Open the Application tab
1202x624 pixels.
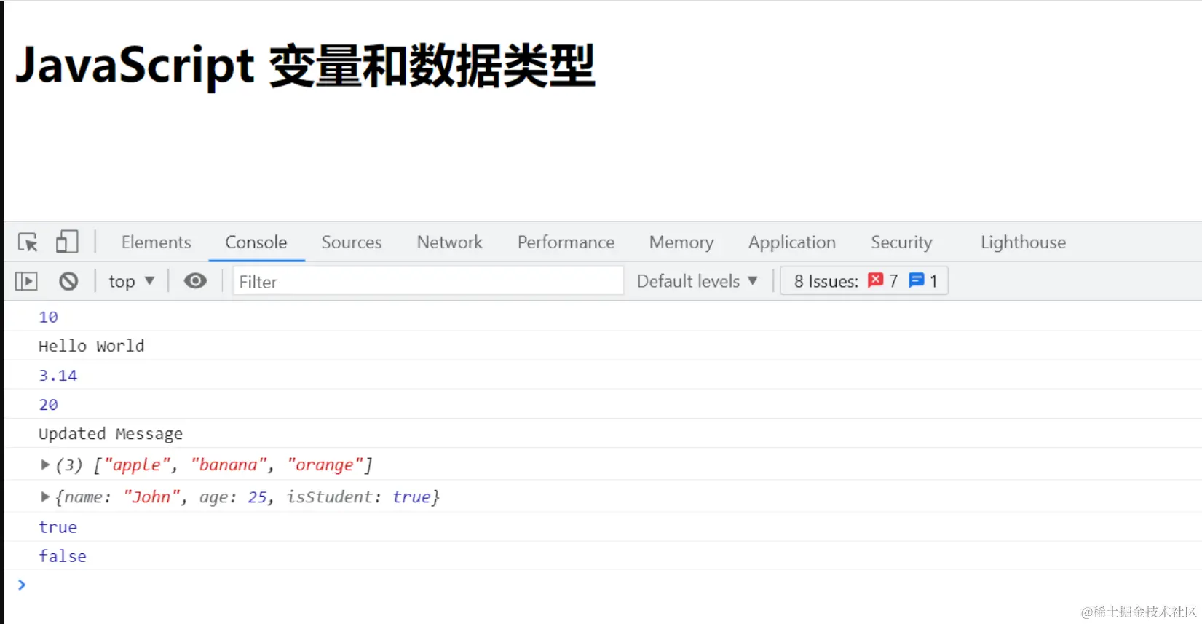coord(792,242)
